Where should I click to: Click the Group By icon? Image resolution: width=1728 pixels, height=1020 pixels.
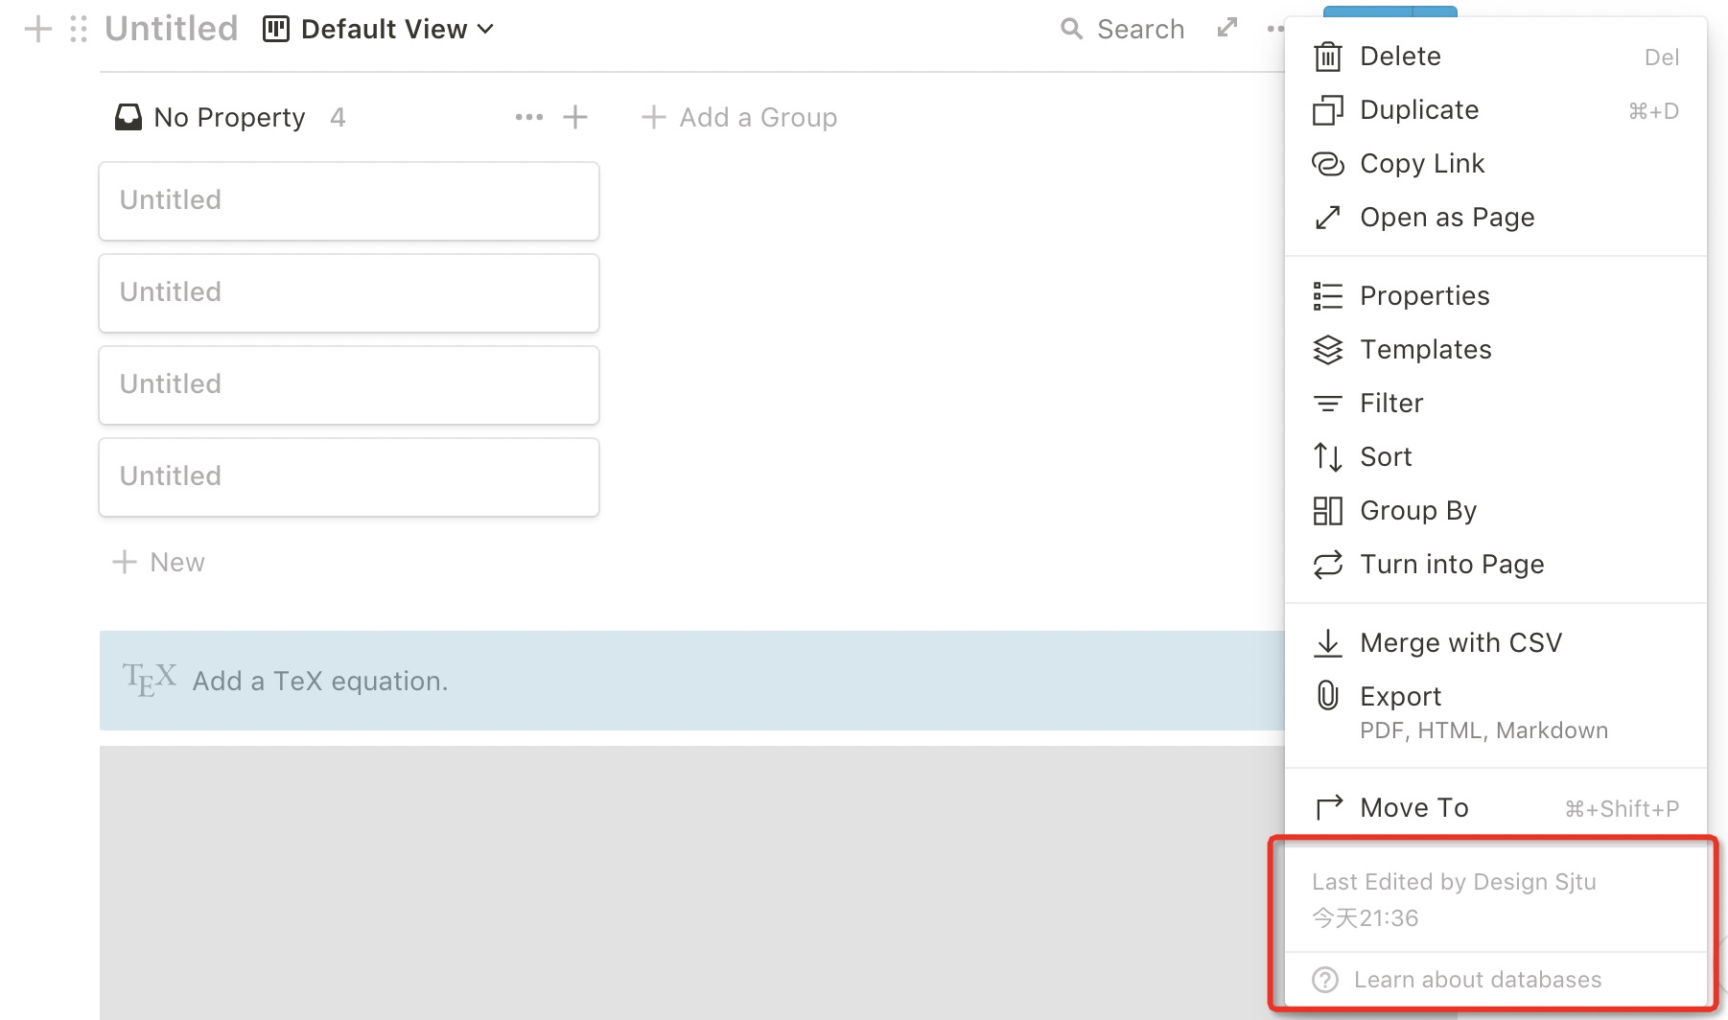point(1328,511)
